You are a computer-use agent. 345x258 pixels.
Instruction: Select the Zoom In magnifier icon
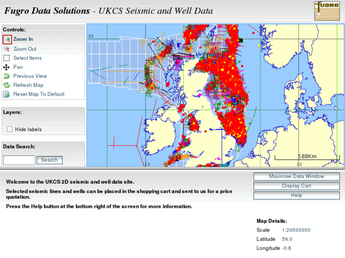(7, 39)
